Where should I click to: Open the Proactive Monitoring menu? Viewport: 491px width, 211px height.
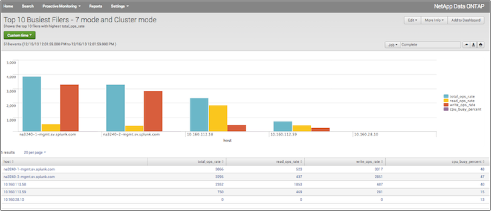(62, 6)
